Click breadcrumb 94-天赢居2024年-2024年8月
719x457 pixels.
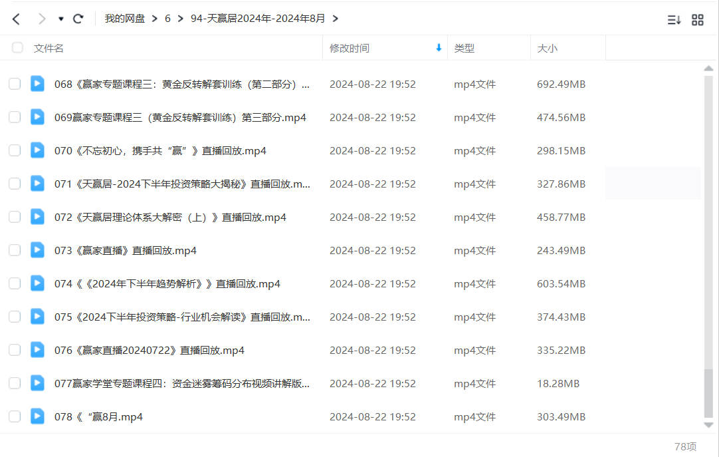point(258,19)
